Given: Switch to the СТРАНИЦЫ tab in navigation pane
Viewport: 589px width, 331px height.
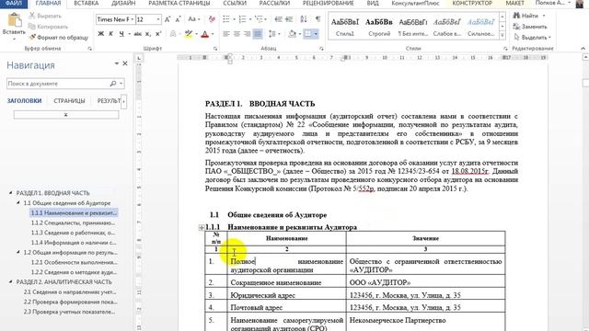Looking at the screenshot, I should (x=69, y=101).
